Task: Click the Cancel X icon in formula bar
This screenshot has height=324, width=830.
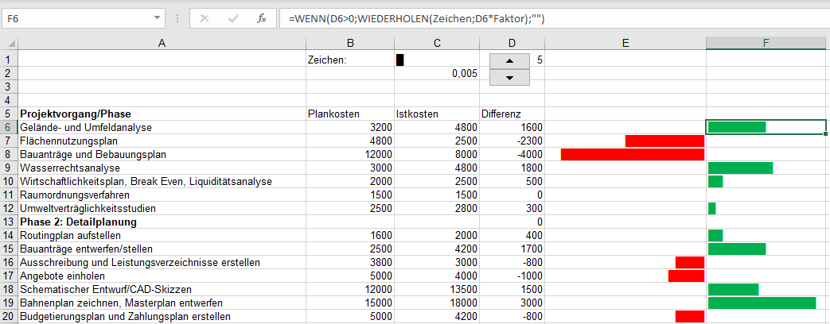Action: click(205, 18)
